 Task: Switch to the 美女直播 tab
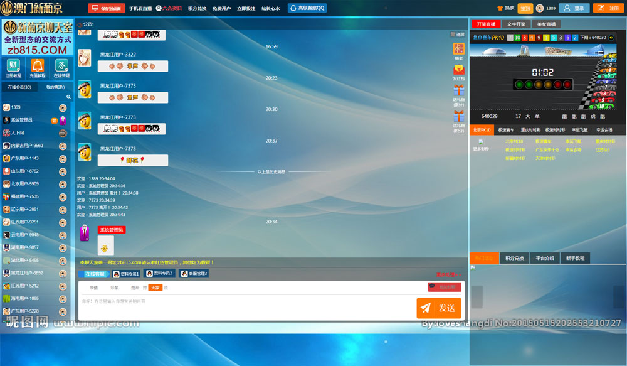[x=546, y=24]
